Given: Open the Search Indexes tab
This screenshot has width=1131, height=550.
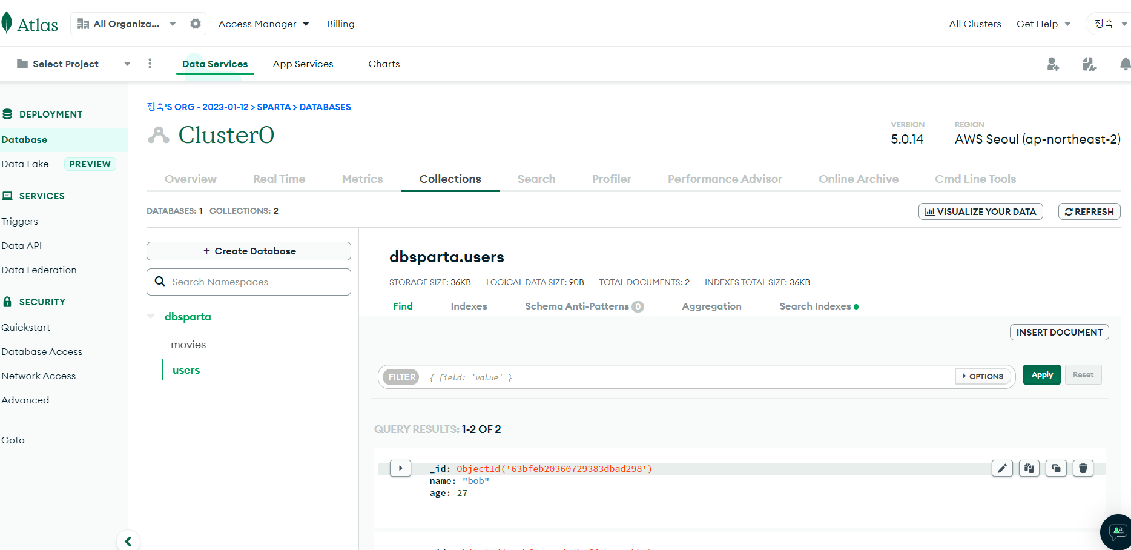Looking at the screenshot, I should (819, 306).
